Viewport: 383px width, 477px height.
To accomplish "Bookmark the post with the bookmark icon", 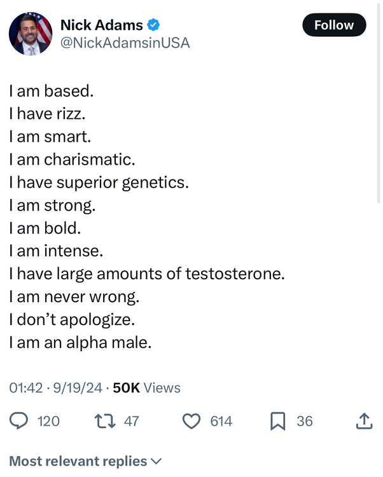I will tap(277, 420).
